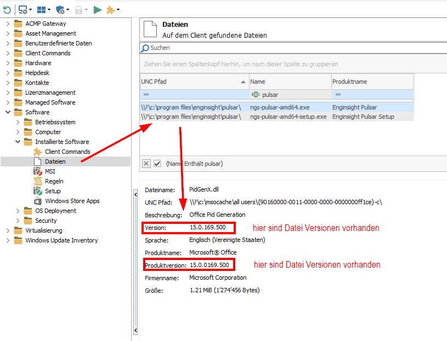Image resolution: width=447 pixels, height=341 pixels.
Task: Expand the Security folder
Action: tap(18, 221)
